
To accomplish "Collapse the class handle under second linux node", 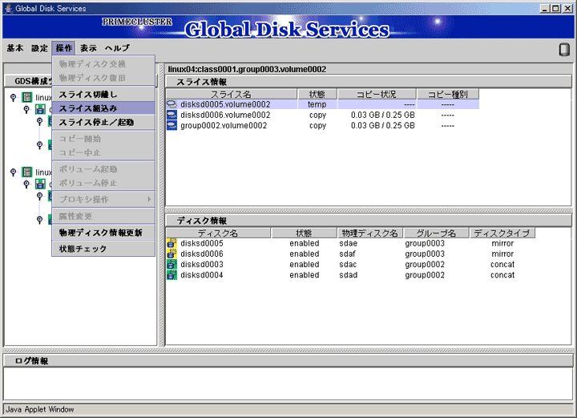I will point(26,185).
